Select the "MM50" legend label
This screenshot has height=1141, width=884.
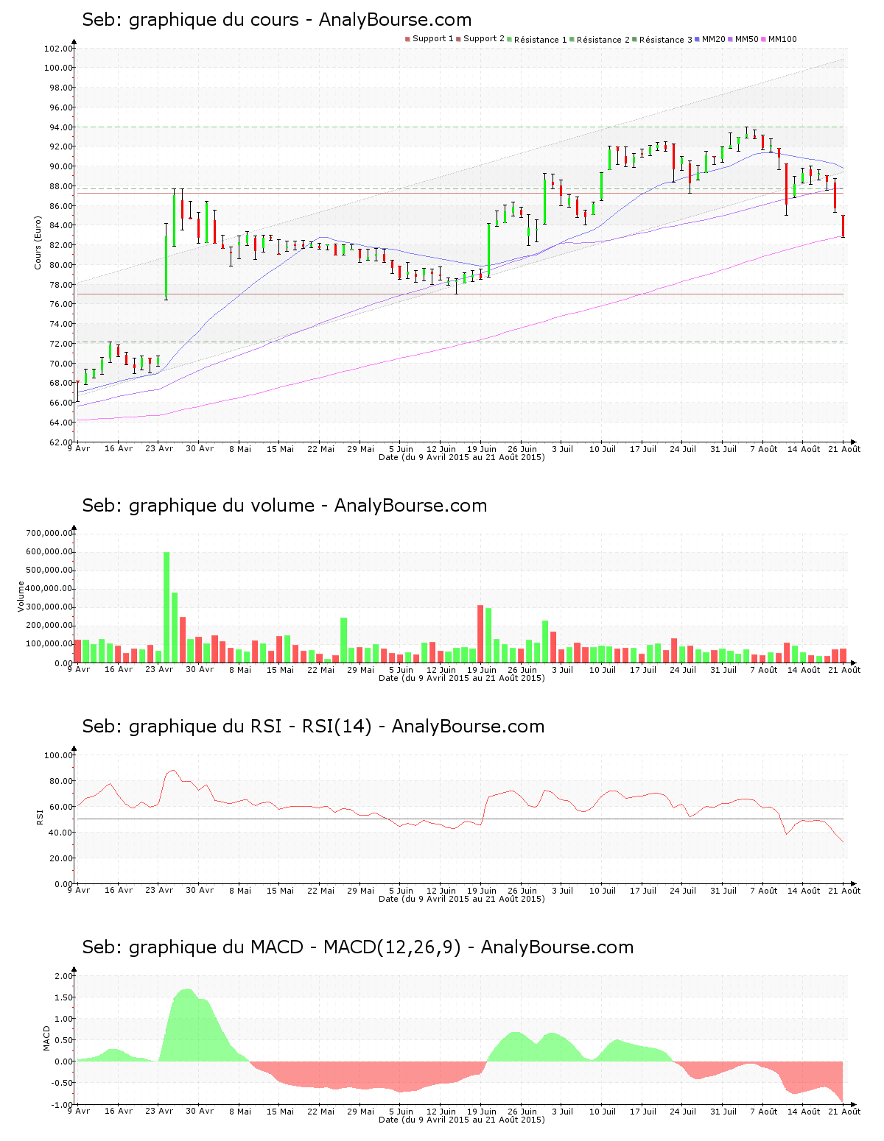[747, 39]
